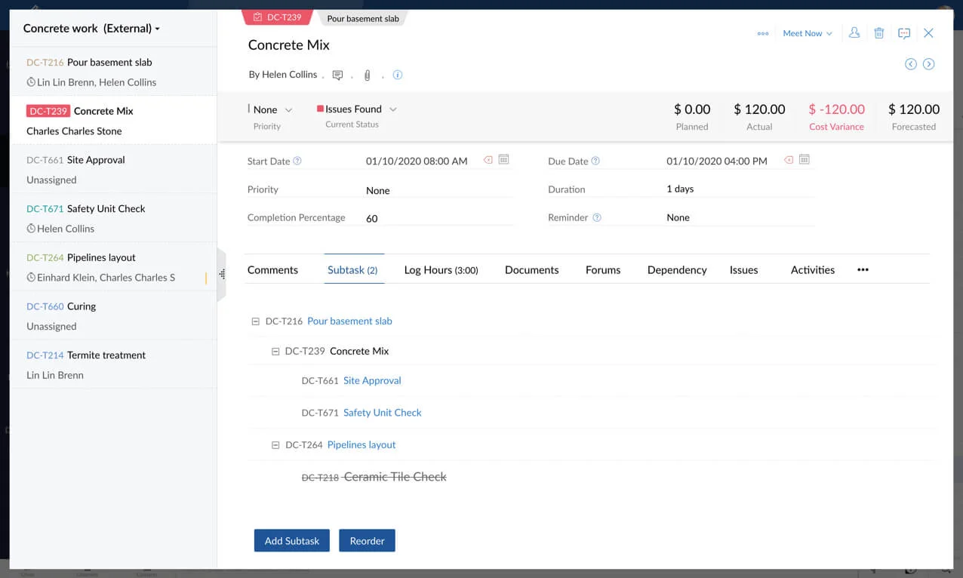Go to next task arrow

(x=929, y=64)
